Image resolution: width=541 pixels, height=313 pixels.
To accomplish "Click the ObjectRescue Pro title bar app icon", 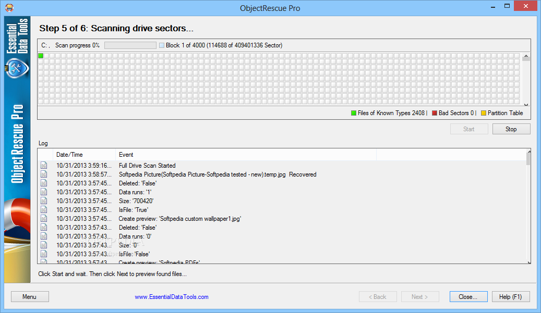I will [9, 7].
